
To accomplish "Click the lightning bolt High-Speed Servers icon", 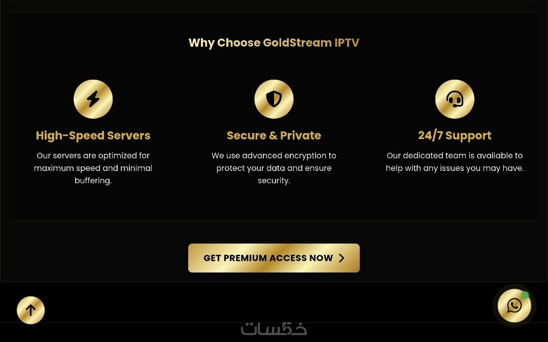I will click(93, 99).
